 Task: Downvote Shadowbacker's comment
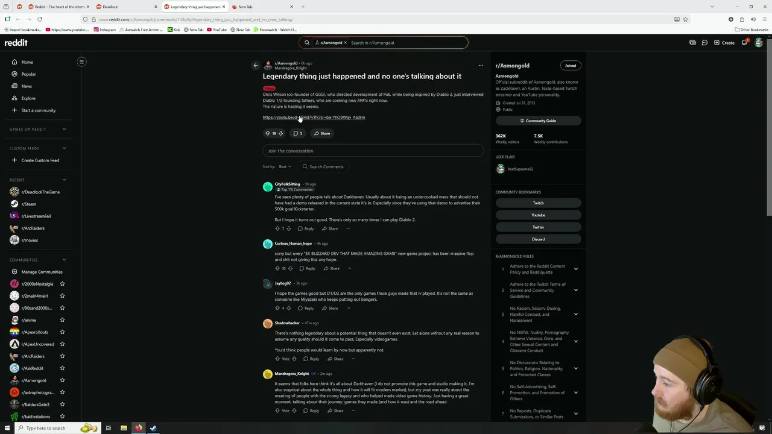[x=294, y=359]
